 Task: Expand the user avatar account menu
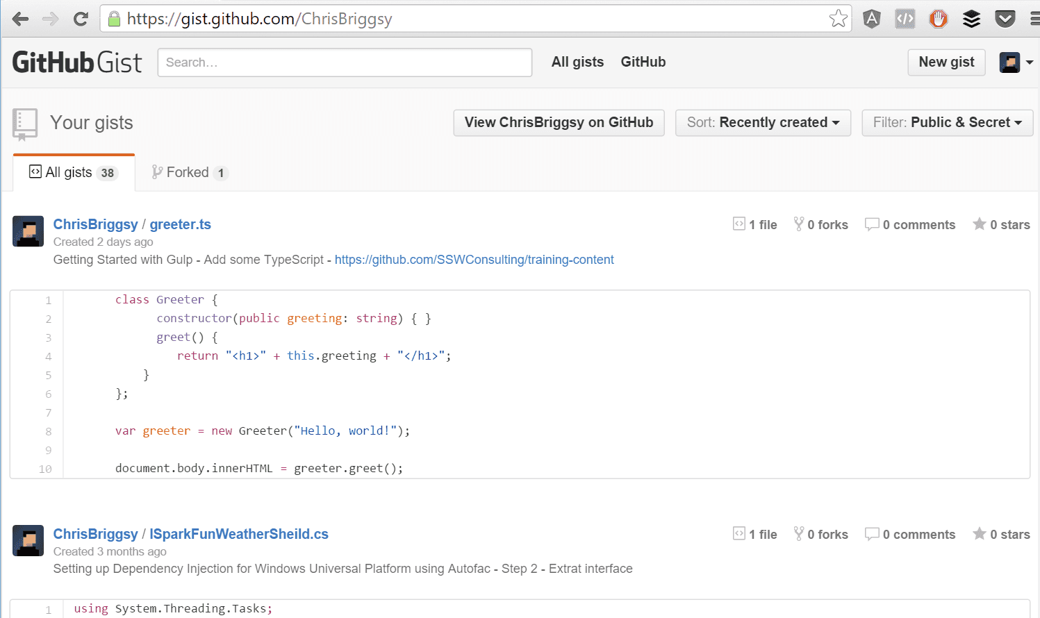[1016, 62]
